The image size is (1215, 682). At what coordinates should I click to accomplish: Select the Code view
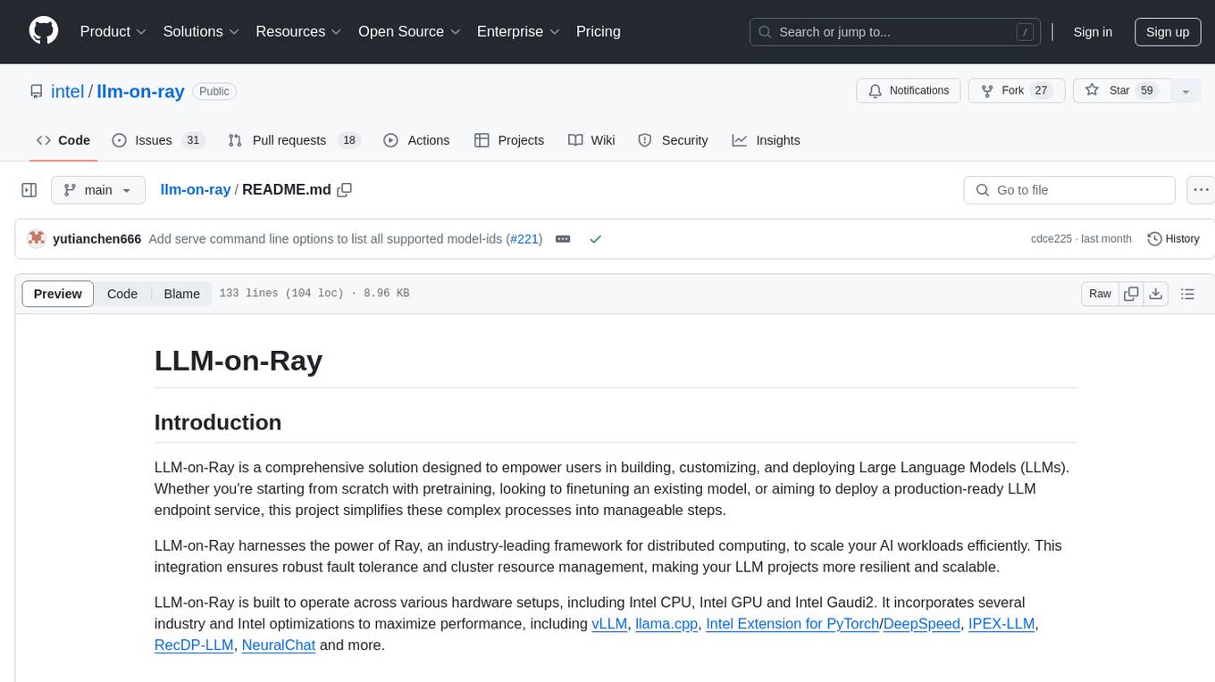click(122, 294)
